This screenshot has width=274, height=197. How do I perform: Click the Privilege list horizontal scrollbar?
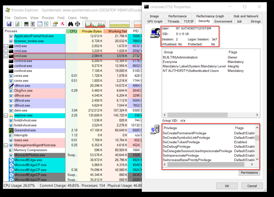click(x=205, y=165)
